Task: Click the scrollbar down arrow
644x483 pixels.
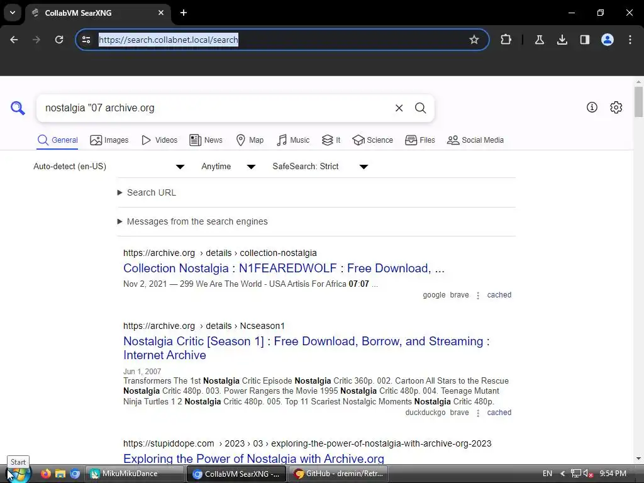Action: point(638,458)
